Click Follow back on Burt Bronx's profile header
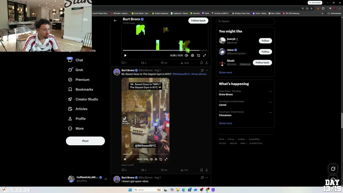 (198, 21)
